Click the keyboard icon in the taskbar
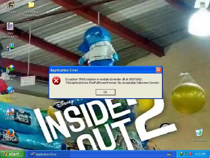This screenshot has width=210, height=158. 169,154
